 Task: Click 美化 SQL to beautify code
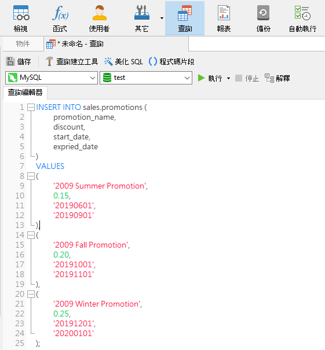(123, 61)
